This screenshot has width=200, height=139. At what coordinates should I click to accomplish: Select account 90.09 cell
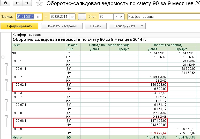pyautogui.click(x=39, y=131)
